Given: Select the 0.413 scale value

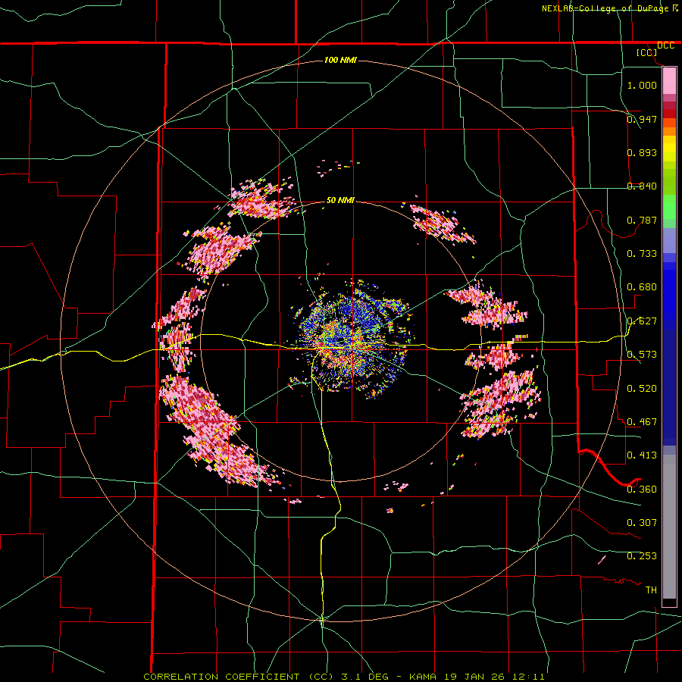Looking at the screenshot, I should pyautogui.click(x=642, y=455).
